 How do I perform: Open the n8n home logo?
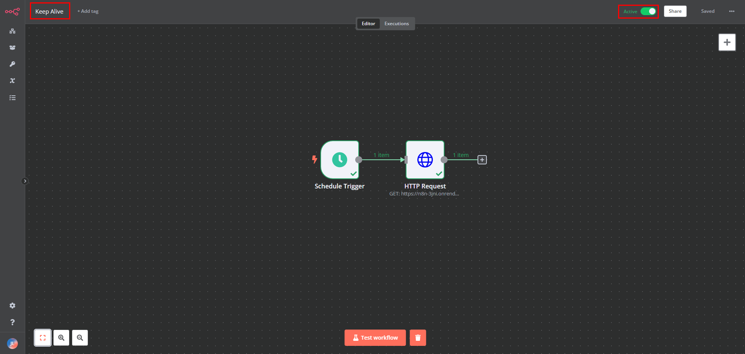click(x=12, y=12)
